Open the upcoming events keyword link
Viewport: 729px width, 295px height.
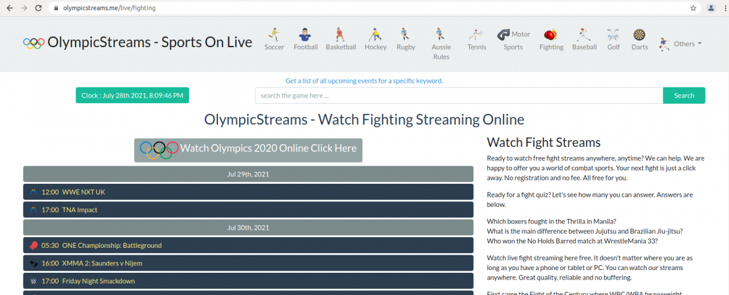(364, 81)
